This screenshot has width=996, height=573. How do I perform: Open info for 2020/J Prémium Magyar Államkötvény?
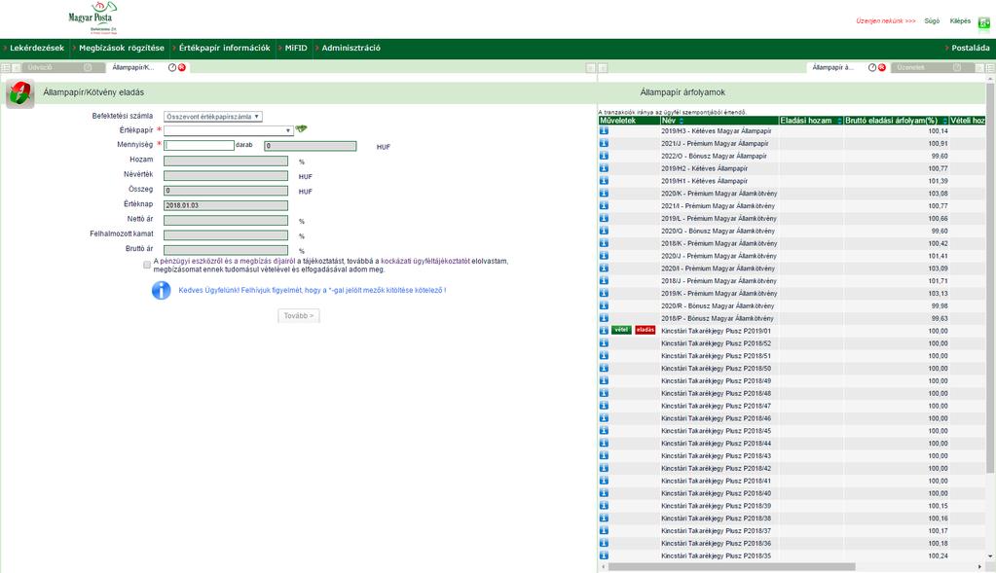pyautogui.click(x=604, y=256)
